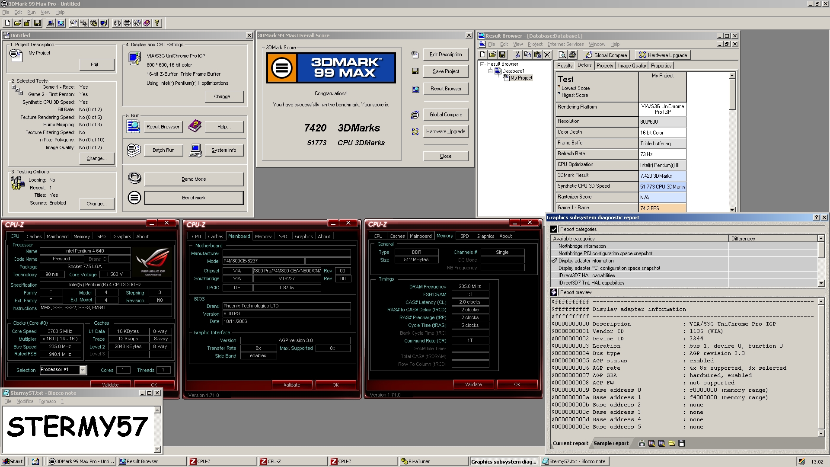Toggle Display adapter information checkmark
This screenshot has height=467, width=830.
click(555, 261)
